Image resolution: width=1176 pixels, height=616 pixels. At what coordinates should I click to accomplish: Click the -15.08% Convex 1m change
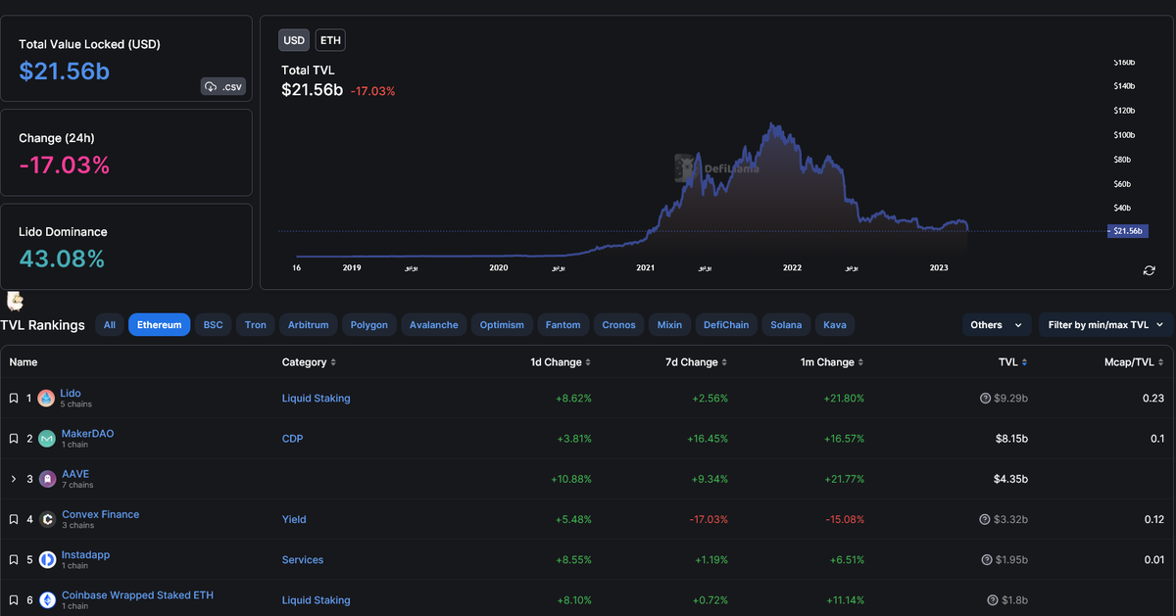click(x=843, y=519)
